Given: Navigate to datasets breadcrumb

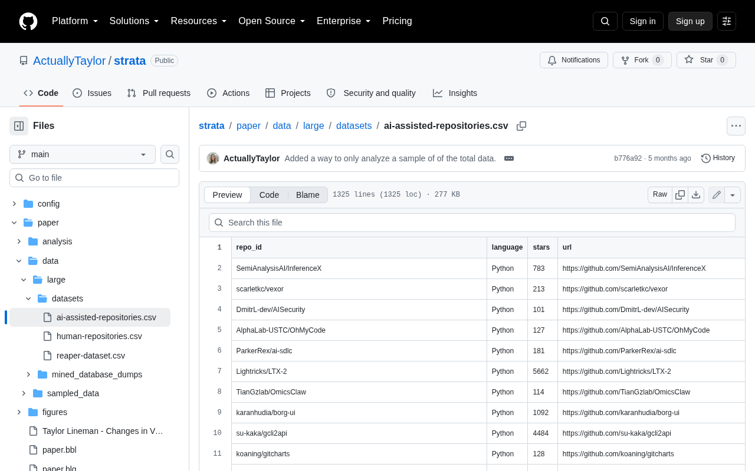Looking at the screenshot, I should coord(354,126).
